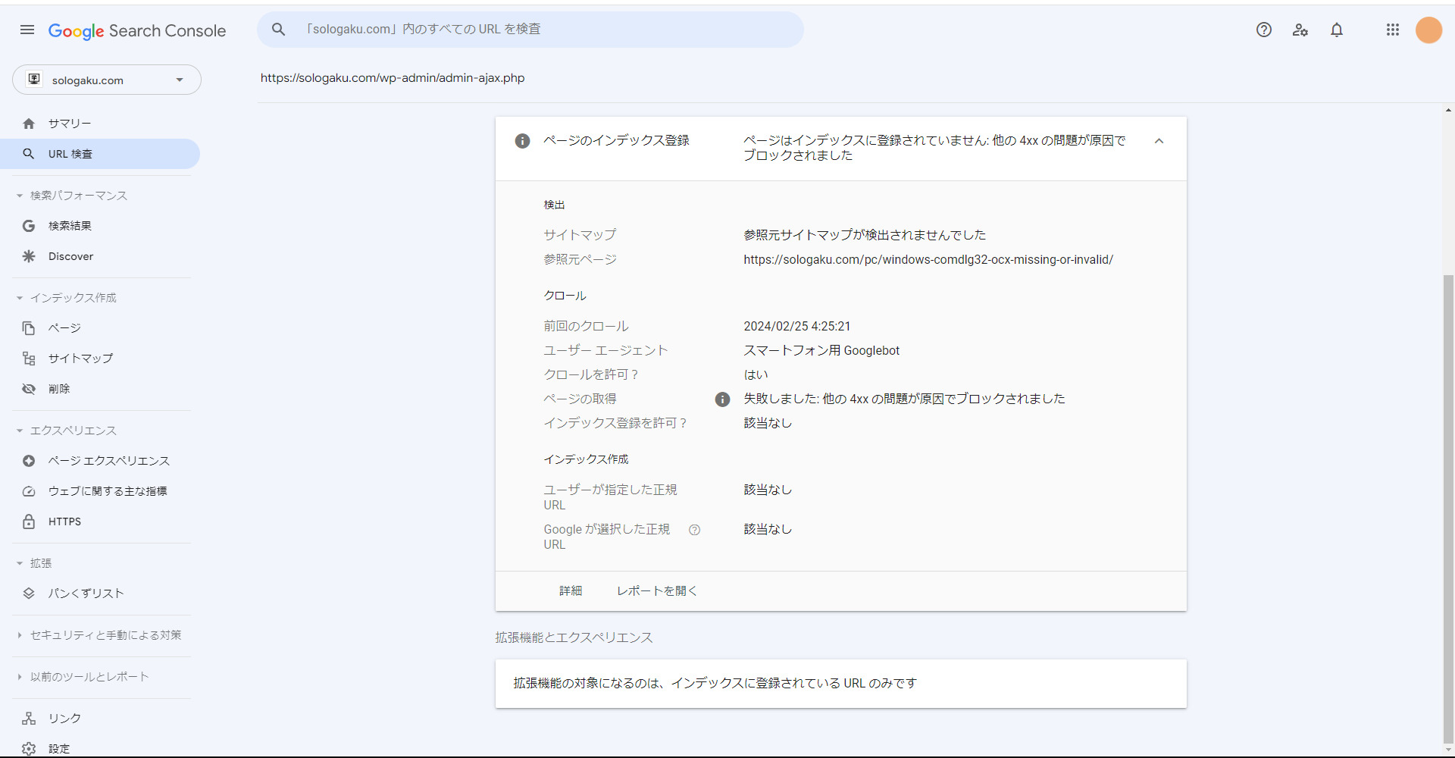The width and height of the screenshot is (1455, 758).
Task: Click the orange account avatar
Action: [1428, 30]
